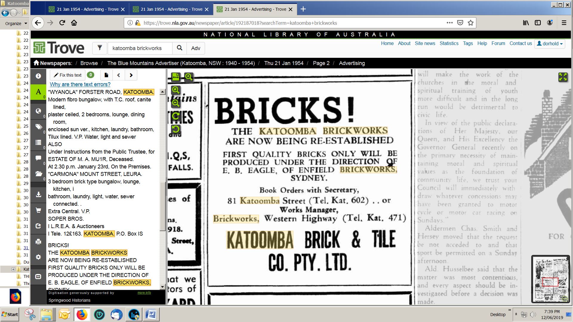
Task: Select the text view 'A' sidebar icon
Action: coord(38,92)
